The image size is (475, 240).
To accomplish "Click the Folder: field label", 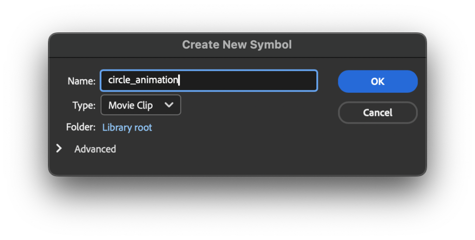I will pos(81,127).
